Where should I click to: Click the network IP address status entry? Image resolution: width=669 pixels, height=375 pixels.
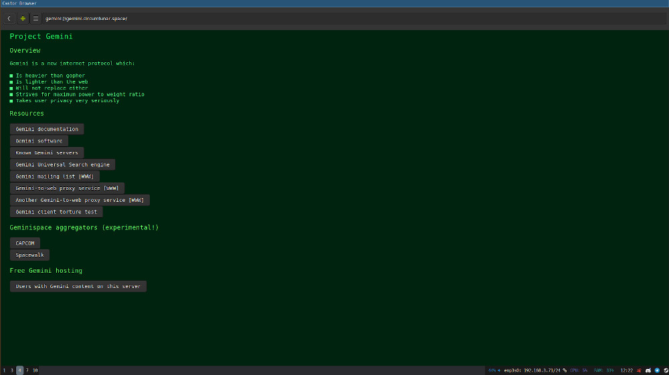tap(535, 370)
